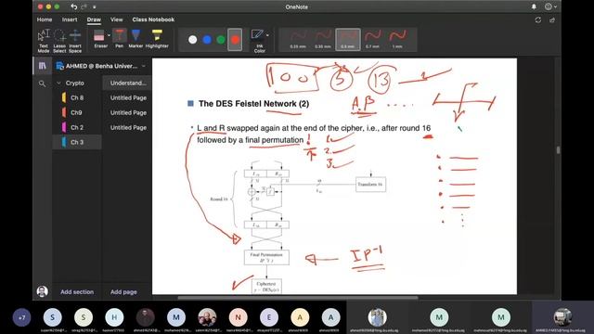Click the Undo arrow in title bar
This screenshot has width=594, height=334.
[74, 6]
